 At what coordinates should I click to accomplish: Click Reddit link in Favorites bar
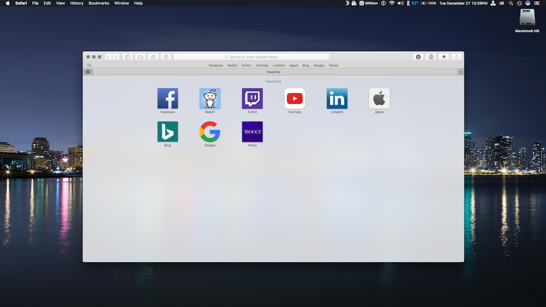232,65
